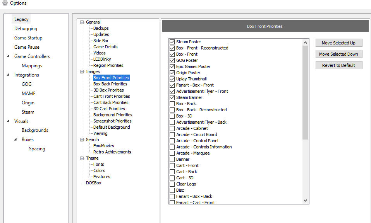Uncheck the Epic Games Poster checkbox
The image size is (371, 223).
172,66
